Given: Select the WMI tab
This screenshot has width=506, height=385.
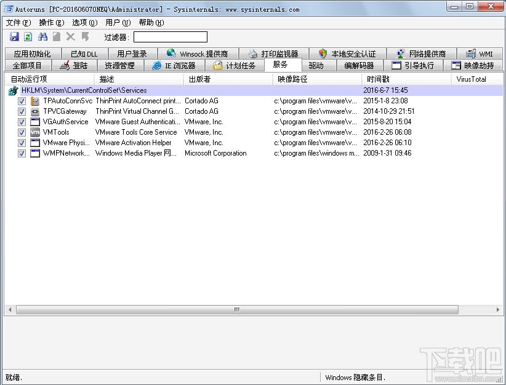Looking at the screenshot, I should pos(480,54).
